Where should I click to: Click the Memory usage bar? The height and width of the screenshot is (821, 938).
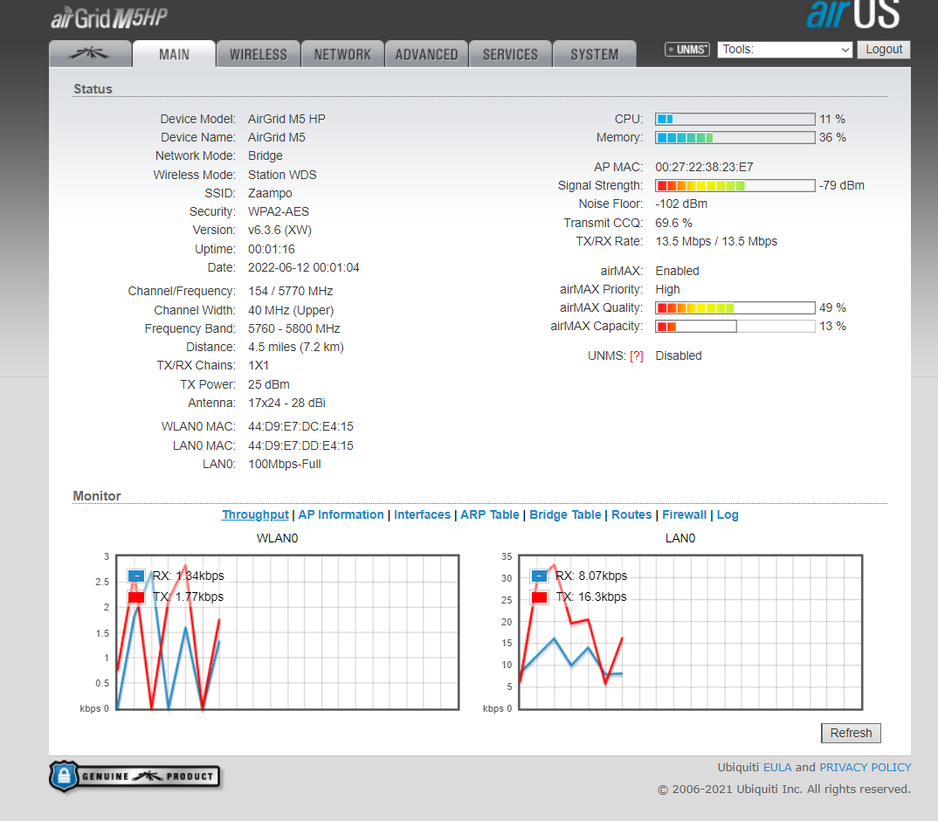735,138
